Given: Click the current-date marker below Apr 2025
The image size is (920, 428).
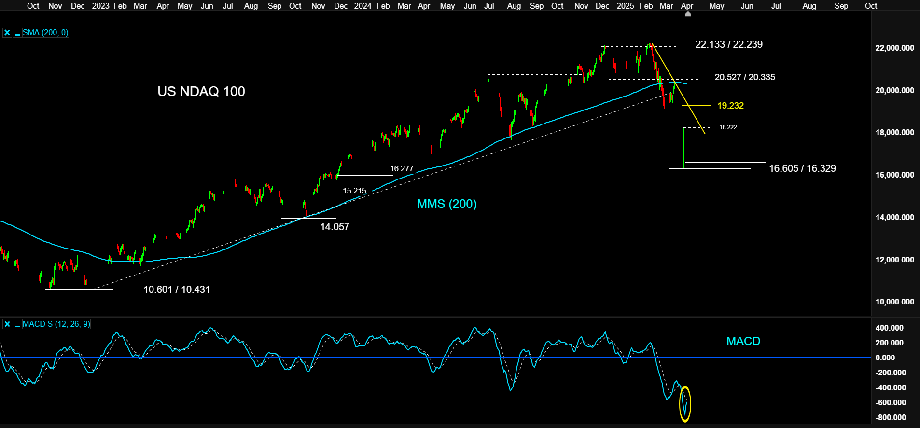Looking at the screenshot, I should (688, 14).
